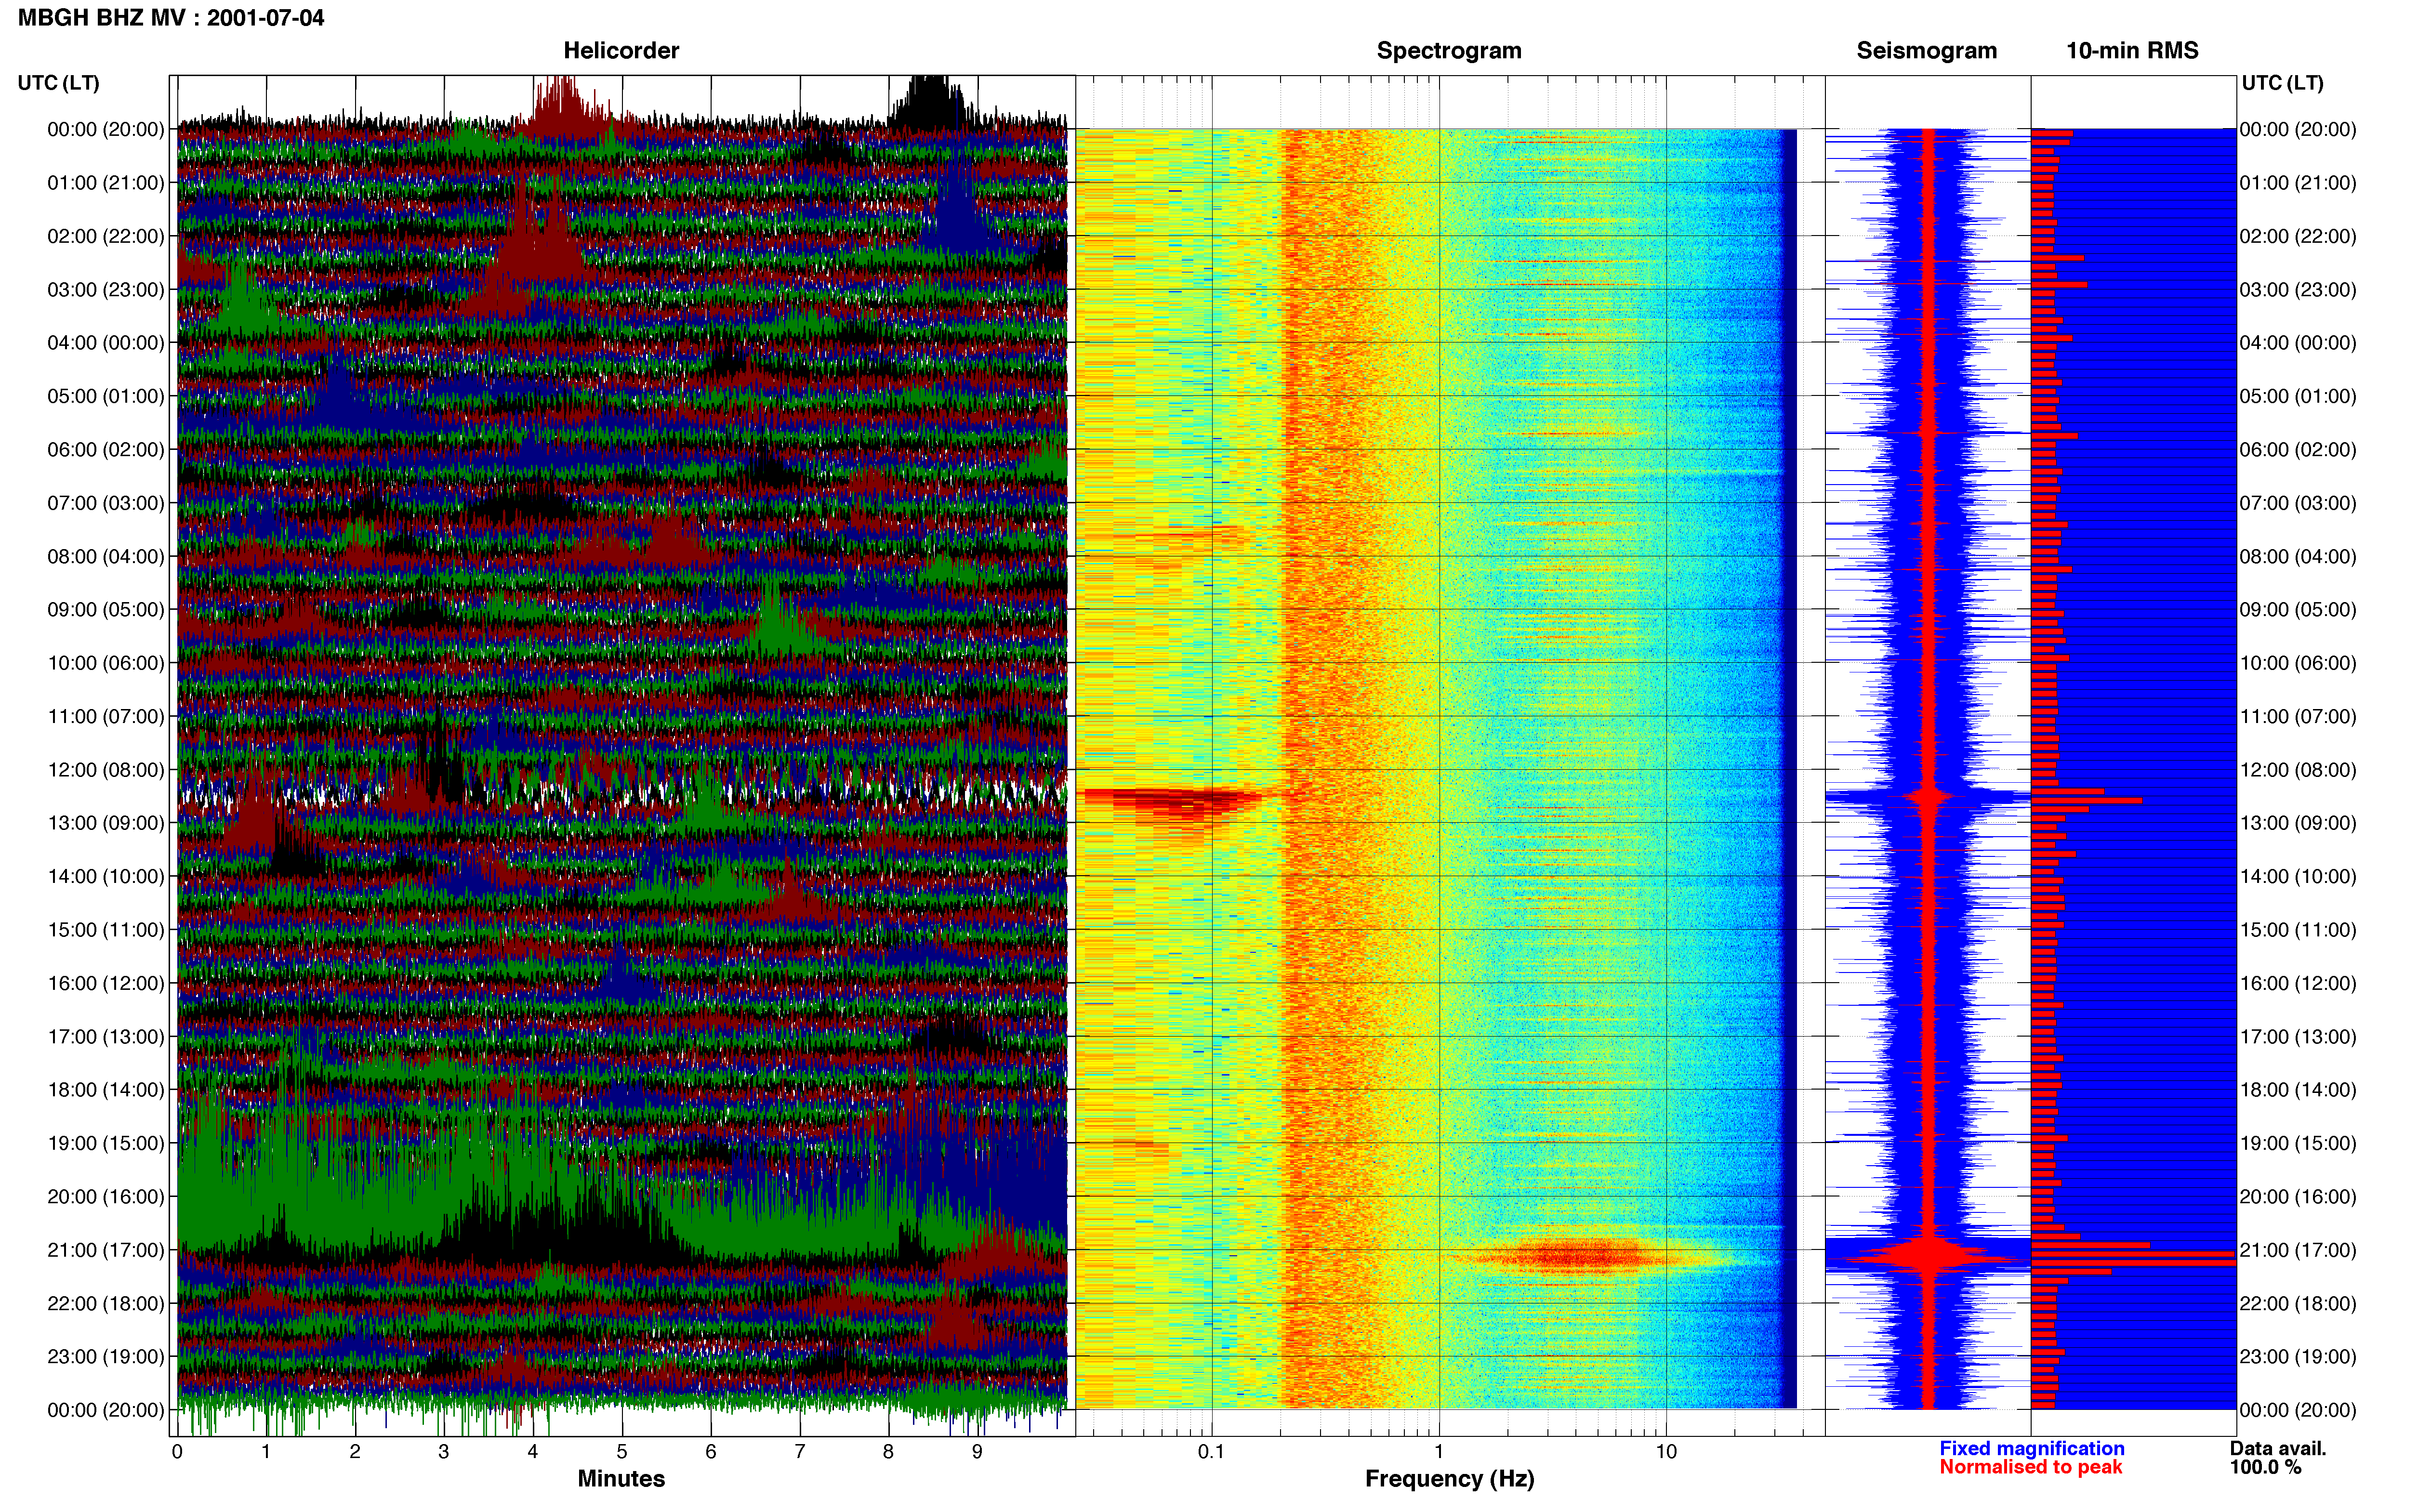This screenshot has width=2418, height=1512.
Task: Select the red 'Normalised to peak' legend text
Action: [2030, 1467]
